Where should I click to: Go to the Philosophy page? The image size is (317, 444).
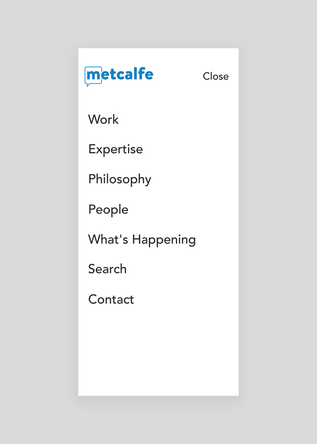120,180
